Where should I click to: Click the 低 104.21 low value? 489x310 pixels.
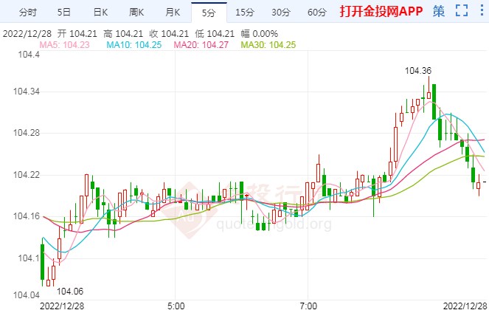pos(215,34)
